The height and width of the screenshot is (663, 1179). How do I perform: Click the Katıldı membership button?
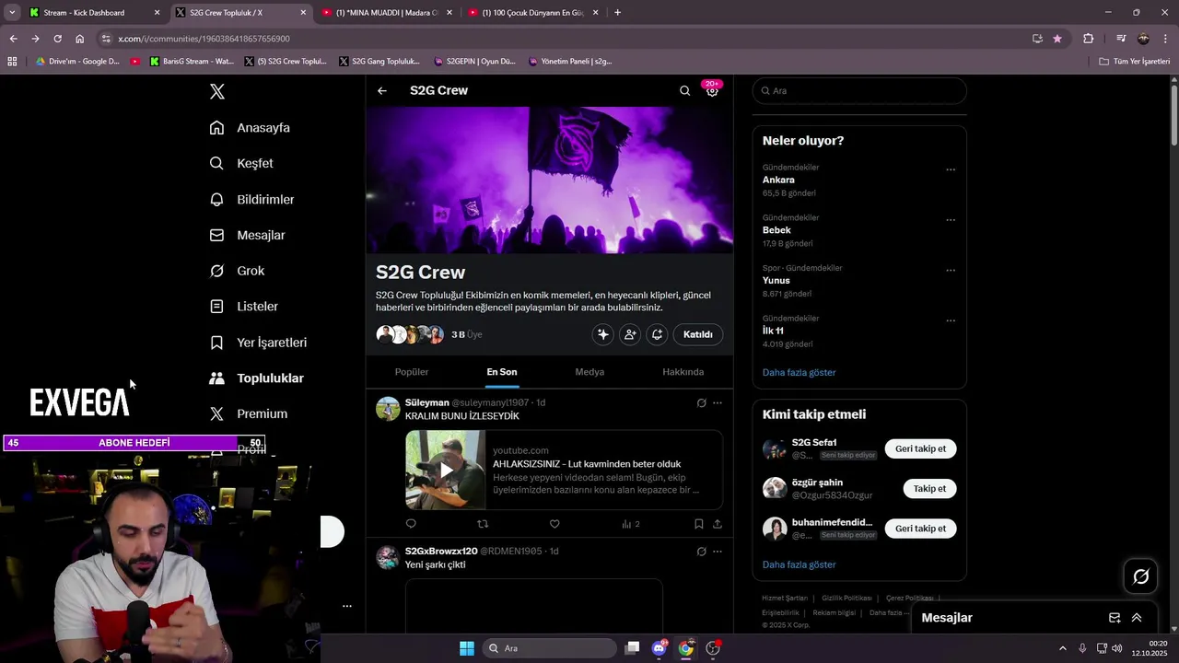[x=698, y=334]
